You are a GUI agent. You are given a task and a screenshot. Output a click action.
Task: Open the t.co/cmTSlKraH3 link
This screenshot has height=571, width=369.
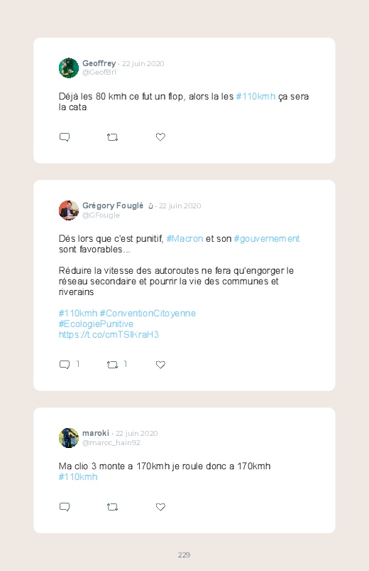tap(109, 335)
